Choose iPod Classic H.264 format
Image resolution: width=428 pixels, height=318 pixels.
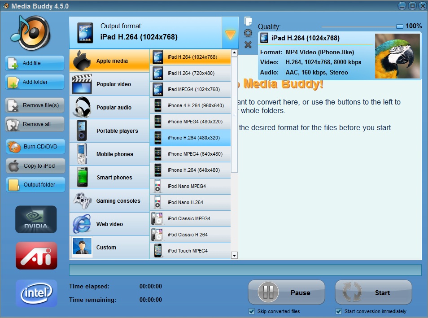[190, 235]
